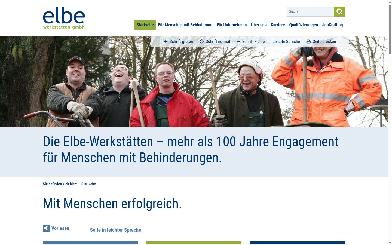
Task: Follow the Seite in leichter Sprache link
Action: click(x=115, y=230)
